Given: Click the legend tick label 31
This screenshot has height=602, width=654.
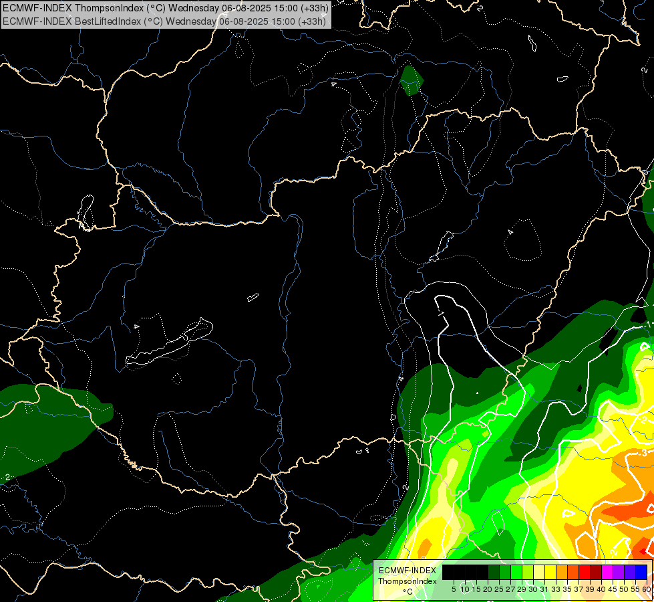Looking at the screenshot, I should coord(544,589).
